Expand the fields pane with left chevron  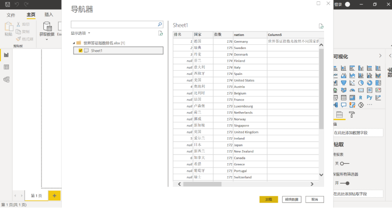[x=390, y=56]
